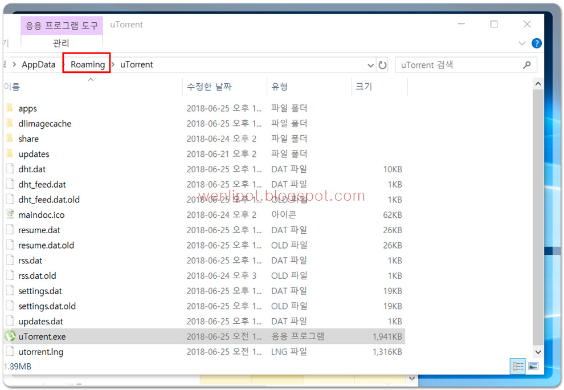The height and width of the screenshot is (390, 564).
Task: Open the address bar history dropdown
Action: pos(370,66)
